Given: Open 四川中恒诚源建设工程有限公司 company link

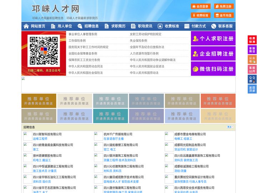Looking at the screenshot, I should (53, 166).
